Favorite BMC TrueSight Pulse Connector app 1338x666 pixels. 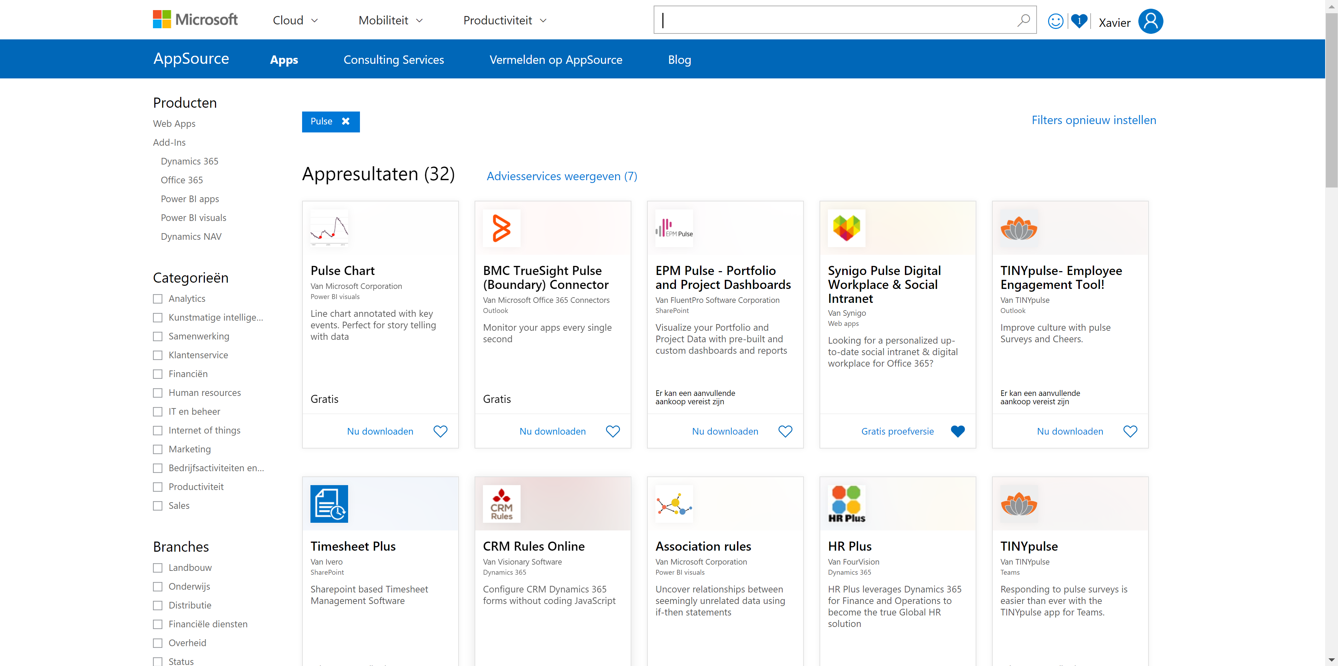(x=613, y=431)
